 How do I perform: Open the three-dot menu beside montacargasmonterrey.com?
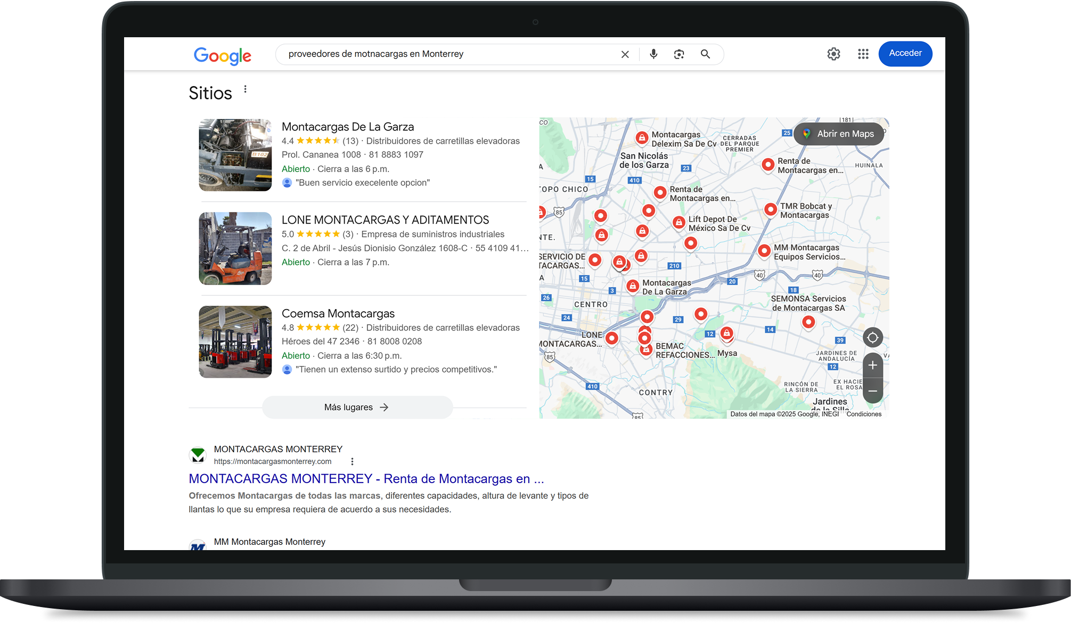coord(352,462)
